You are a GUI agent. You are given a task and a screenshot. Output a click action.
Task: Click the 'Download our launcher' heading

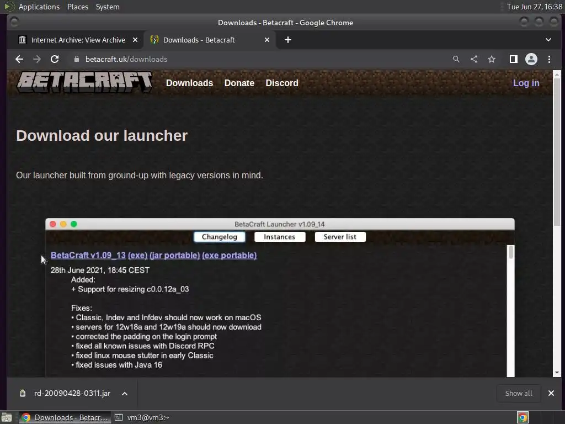tap(102, 136)
